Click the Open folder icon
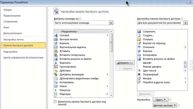The height and width of the screenshot is (109, 193). [139, 39]
